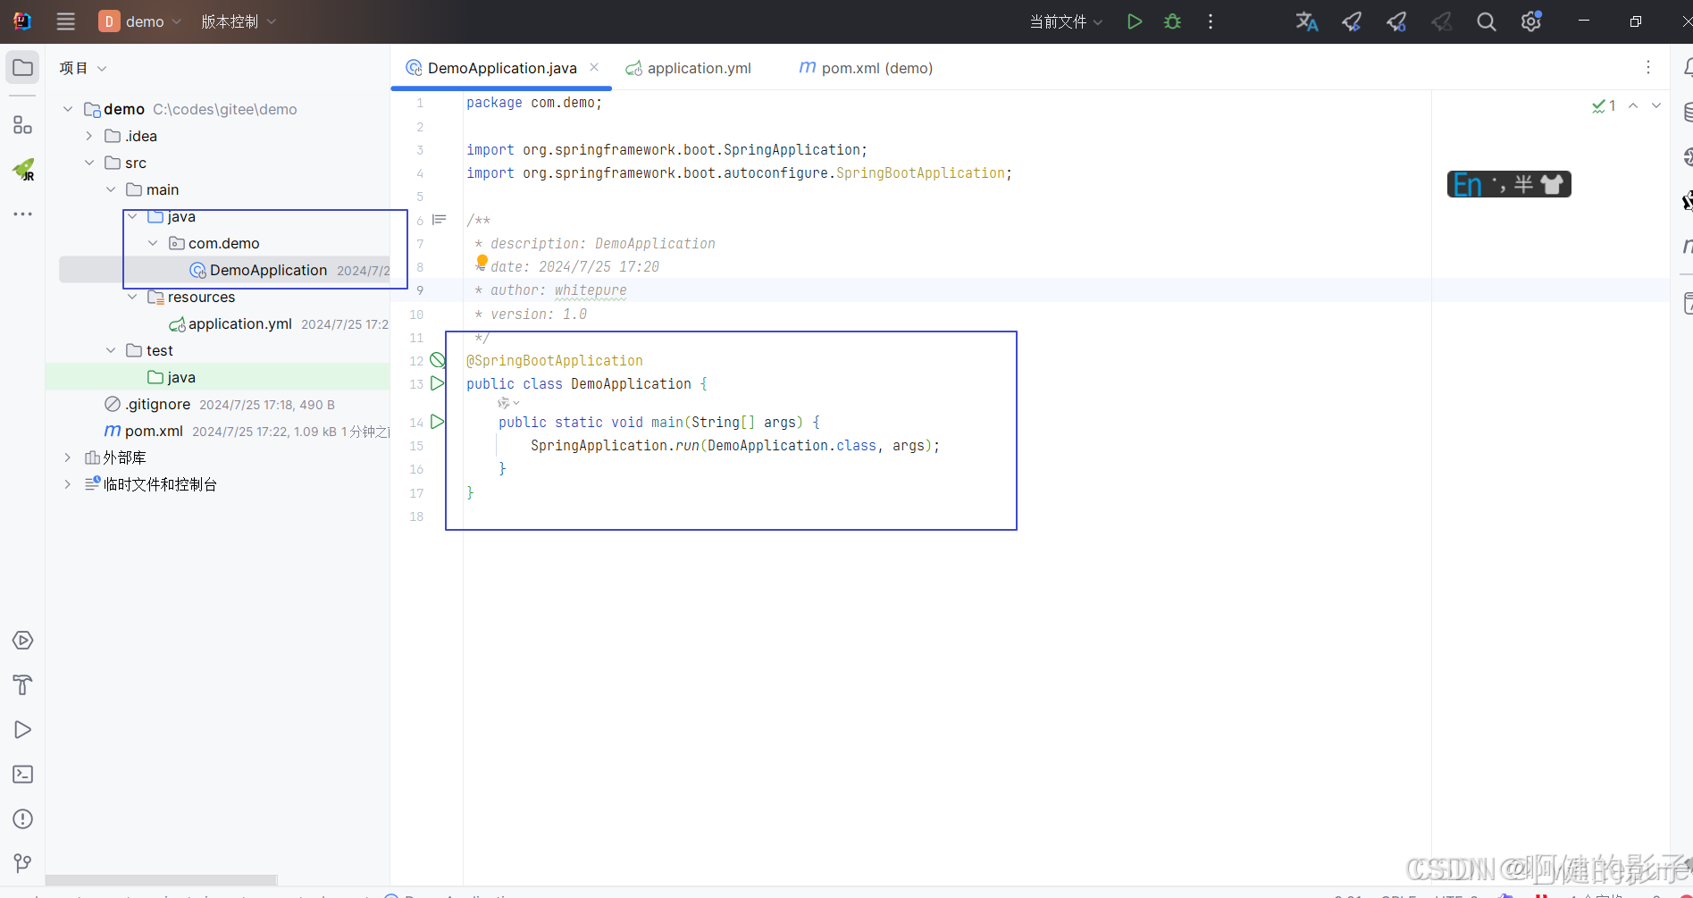
Task: Open the main hamburger menu
Action: [66, 21]
